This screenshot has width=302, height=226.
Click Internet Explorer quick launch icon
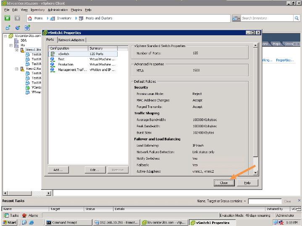pos(32,223)
